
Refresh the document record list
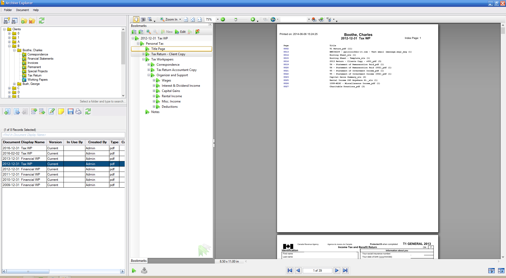pyautogui.click(x=88, y=111)
